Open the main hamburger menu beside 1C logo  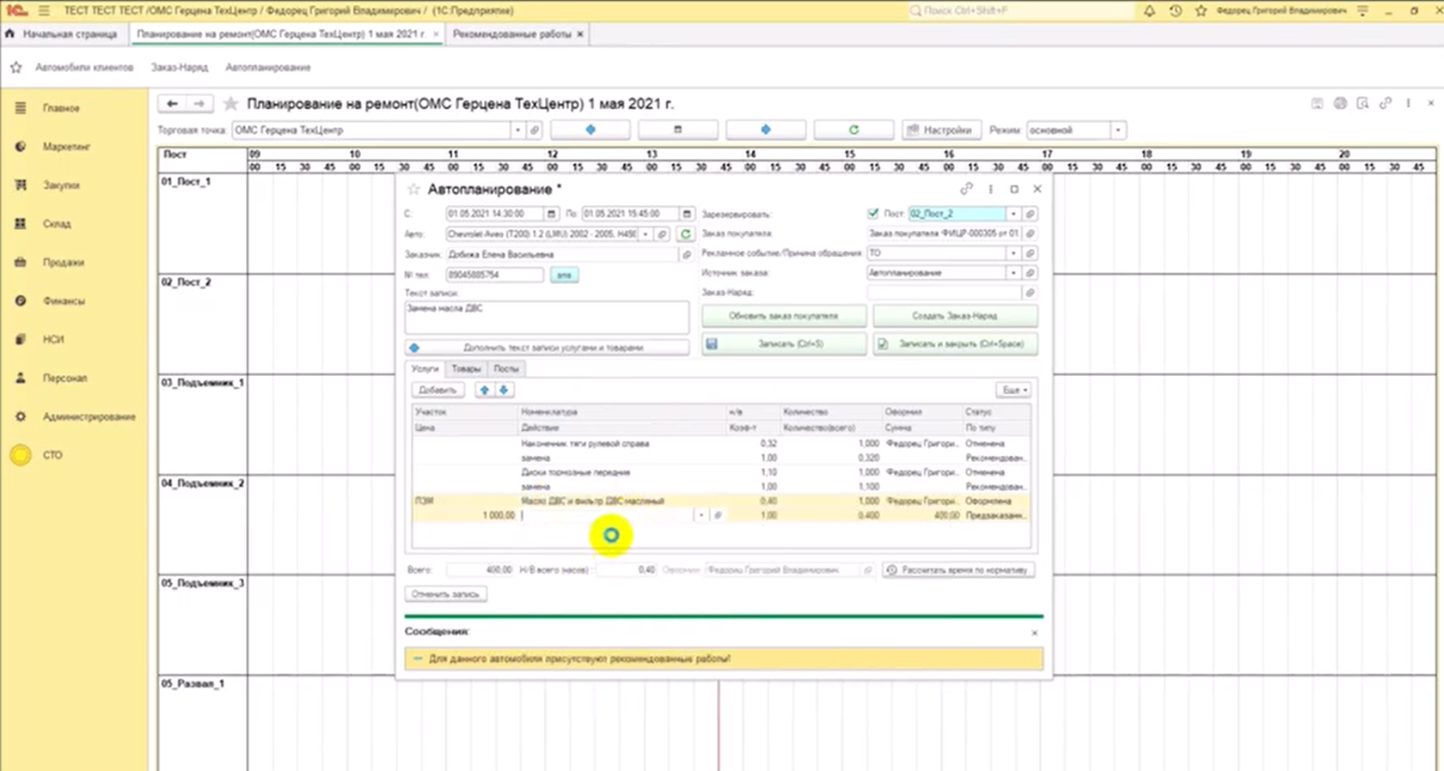tap(44, 11)
